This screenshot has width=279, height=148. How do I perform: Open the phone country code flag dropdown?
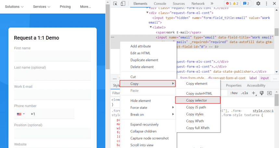[21, 114]
